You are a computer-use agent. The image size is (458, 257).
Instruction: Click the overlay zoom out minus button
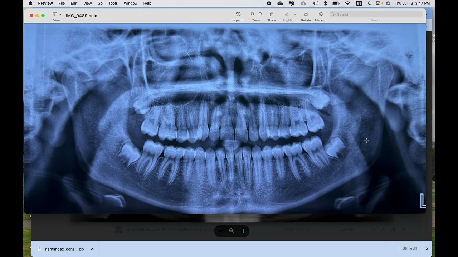click(220, 231)
